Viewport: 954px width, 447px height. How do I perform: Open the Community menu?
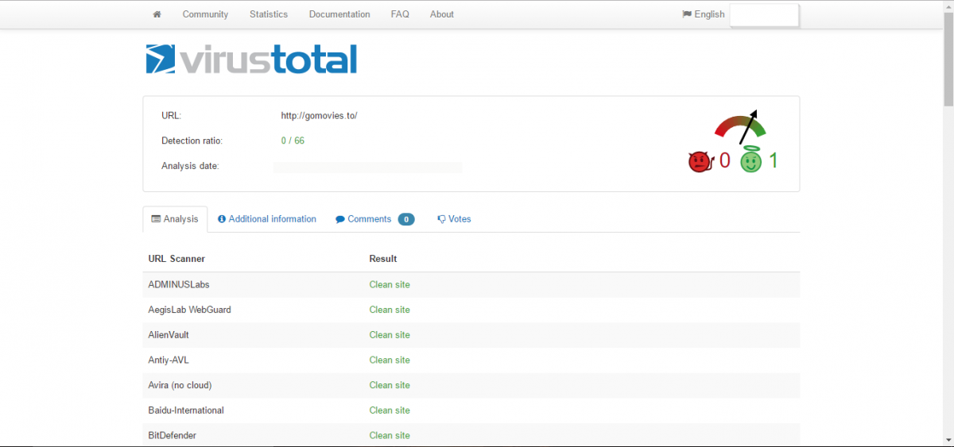[x=205, y=14]
